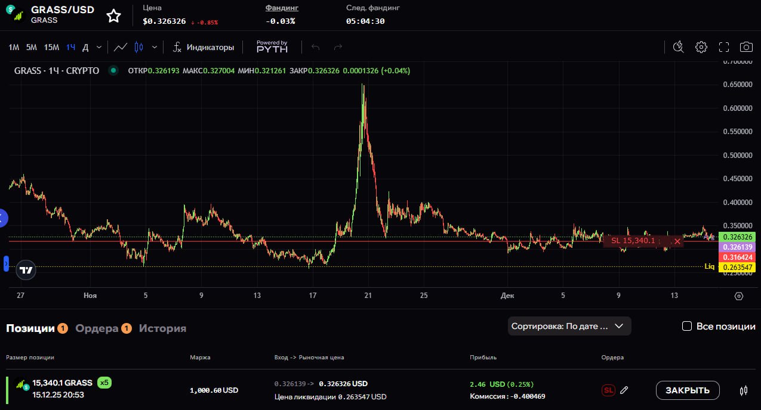Open the История tab
The width and height of the screenshot is (761, 410).
point(162,328)
